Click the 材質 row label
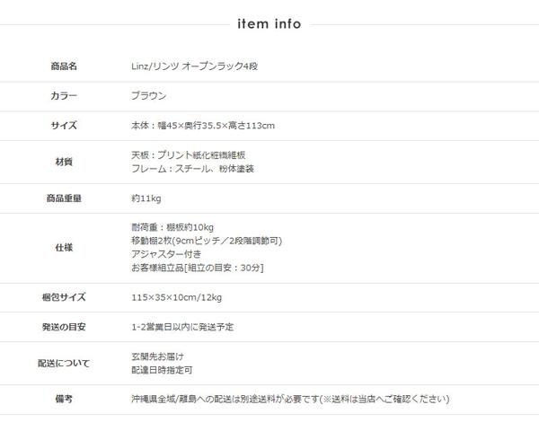The width and height of the screenshot is (539, 431). click(64, 162)
